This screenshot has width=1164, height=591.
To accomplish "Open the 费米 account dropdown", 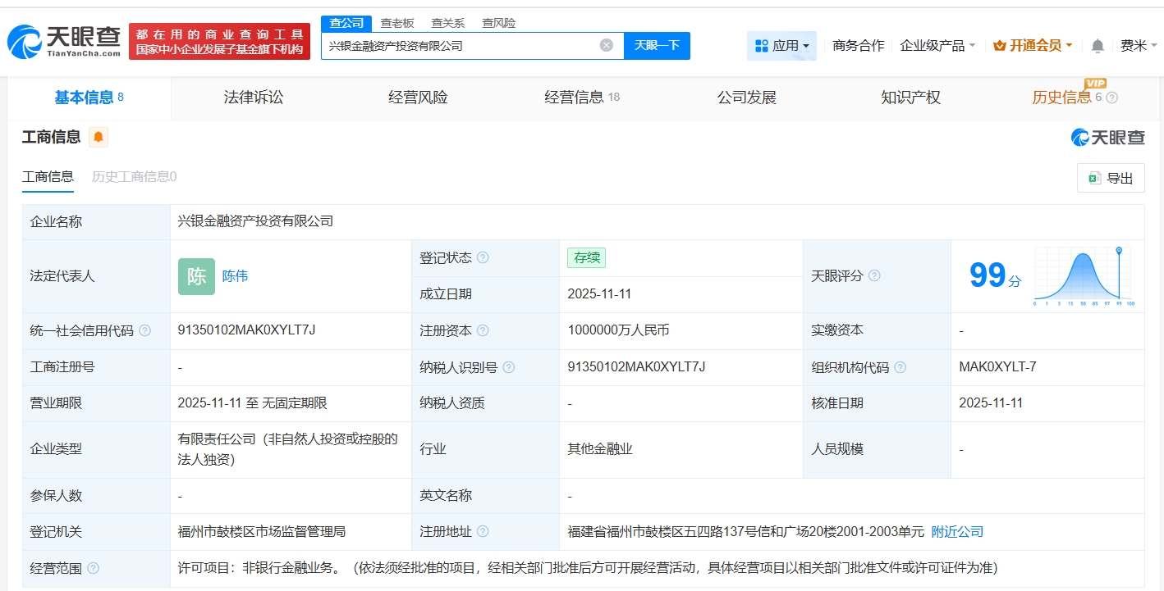I will pos(1136,45).
